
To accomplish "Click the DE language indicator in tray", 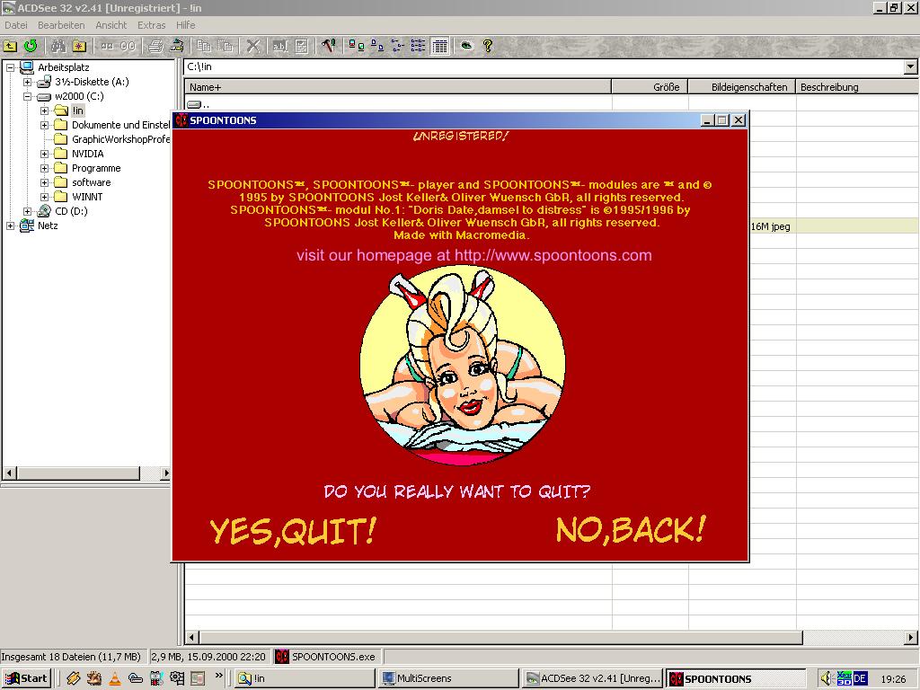I will pyautogui.click(x=860, y=678).
